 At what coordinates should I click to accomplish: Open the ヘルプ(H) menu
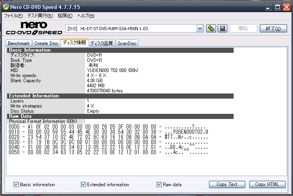pyautogui.click(x=86, y=16)
